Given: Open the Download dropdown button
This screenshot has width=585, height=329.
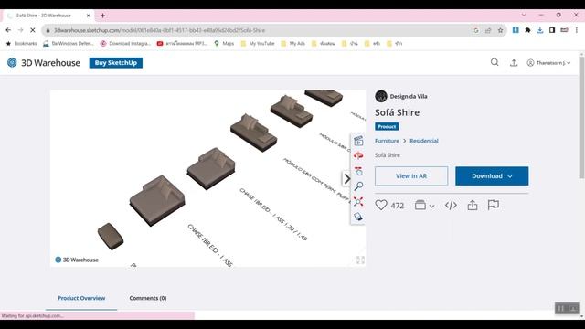Looking at the screenshot, I should coord(492,176).
